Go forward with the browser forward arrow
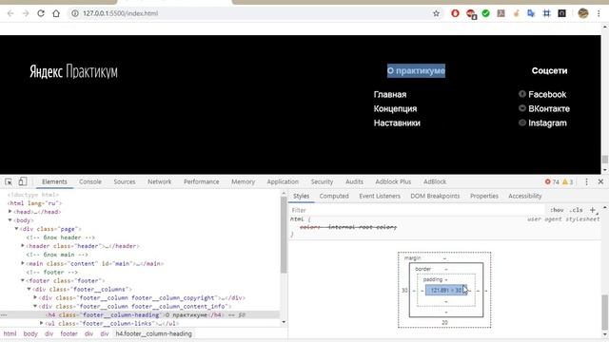This screenshot has height=342, width=609. pyautogui.click(x=26, y=13)
